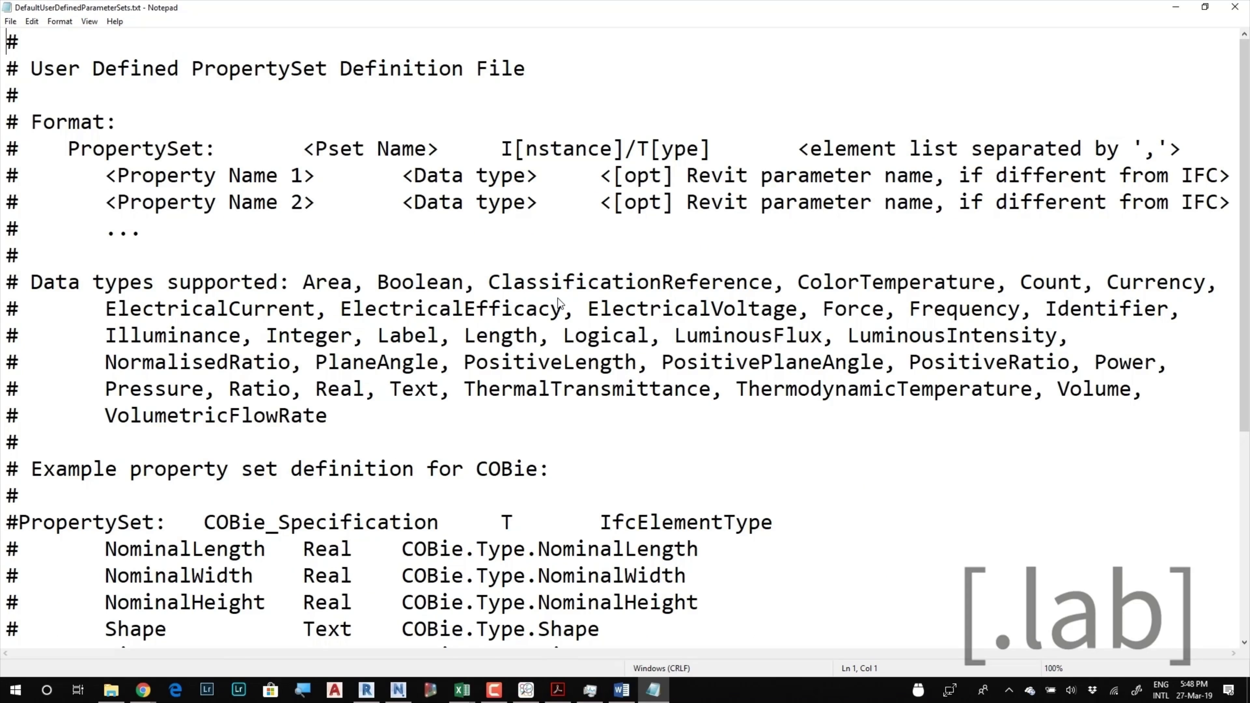
Task: Open the View menu
Action: point(89,21)
